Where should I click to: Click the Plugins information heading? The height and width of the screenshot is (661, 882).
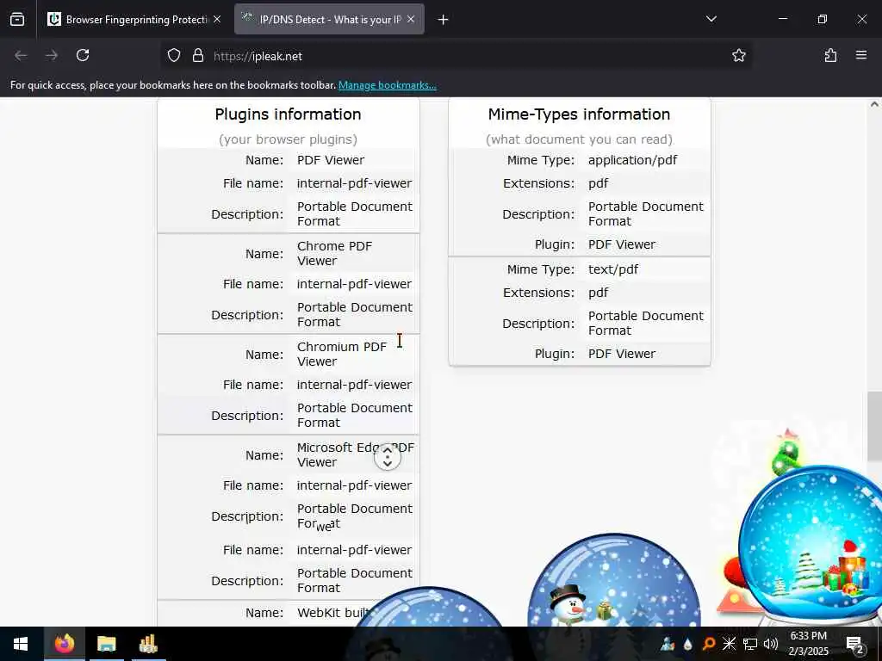click(x=288, y=114)
